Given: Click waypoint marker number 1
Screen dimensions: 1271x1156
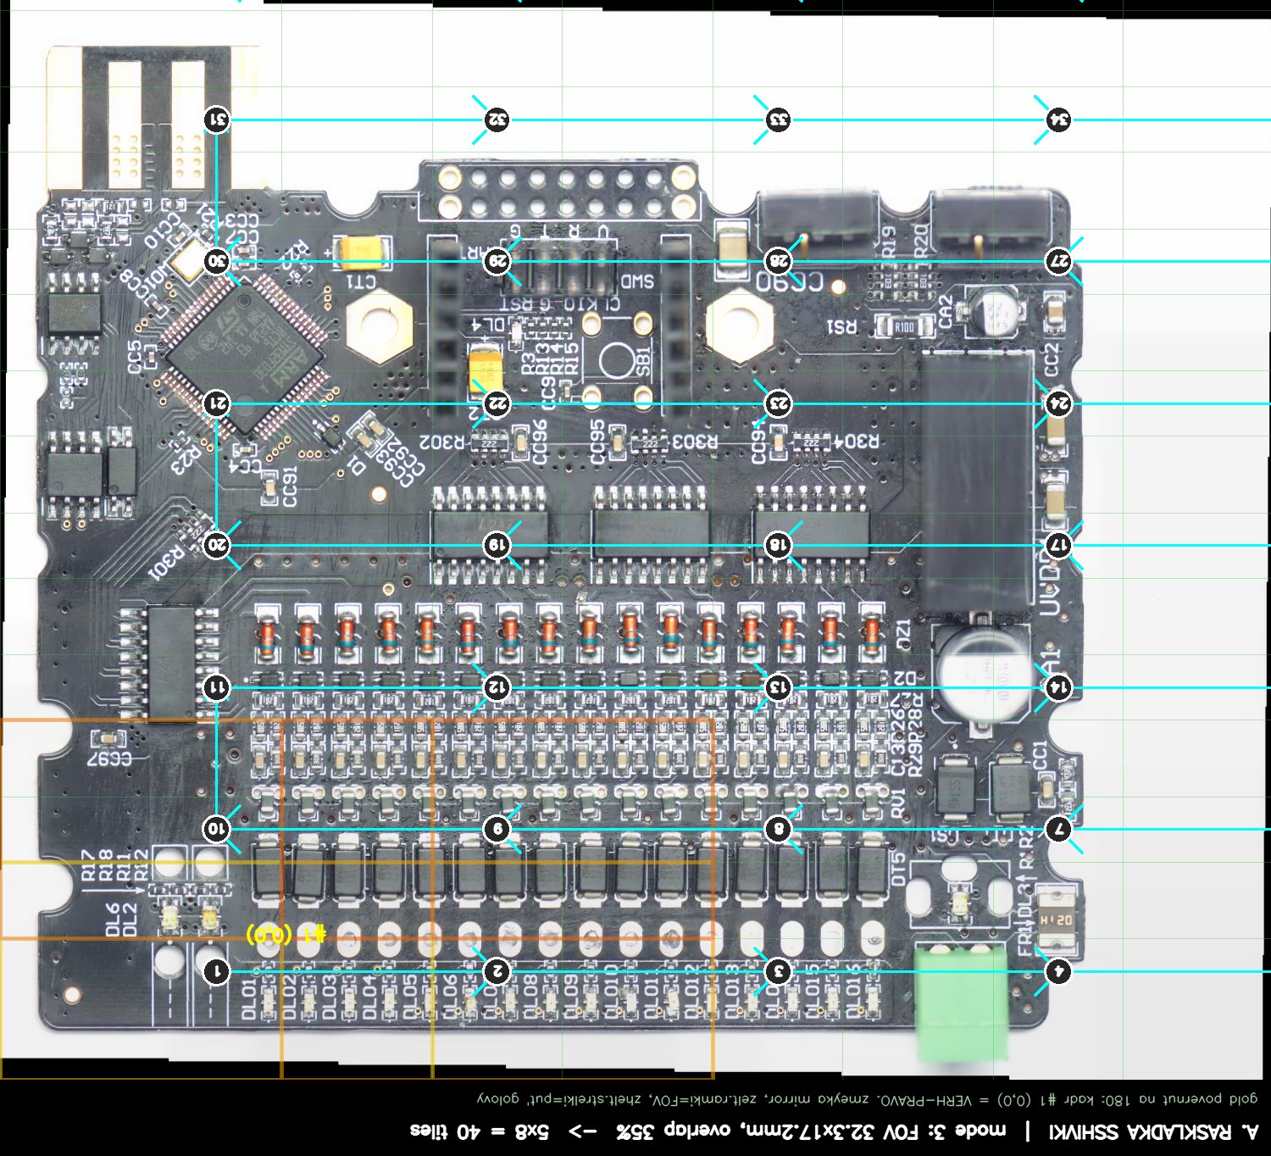Looking at the screenshot, I should click(217, 971).
